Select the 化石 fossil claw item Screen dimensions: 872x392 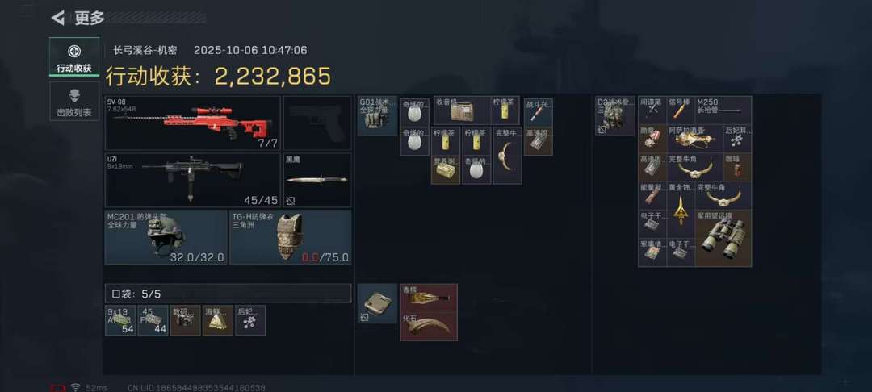click(429, 327)
